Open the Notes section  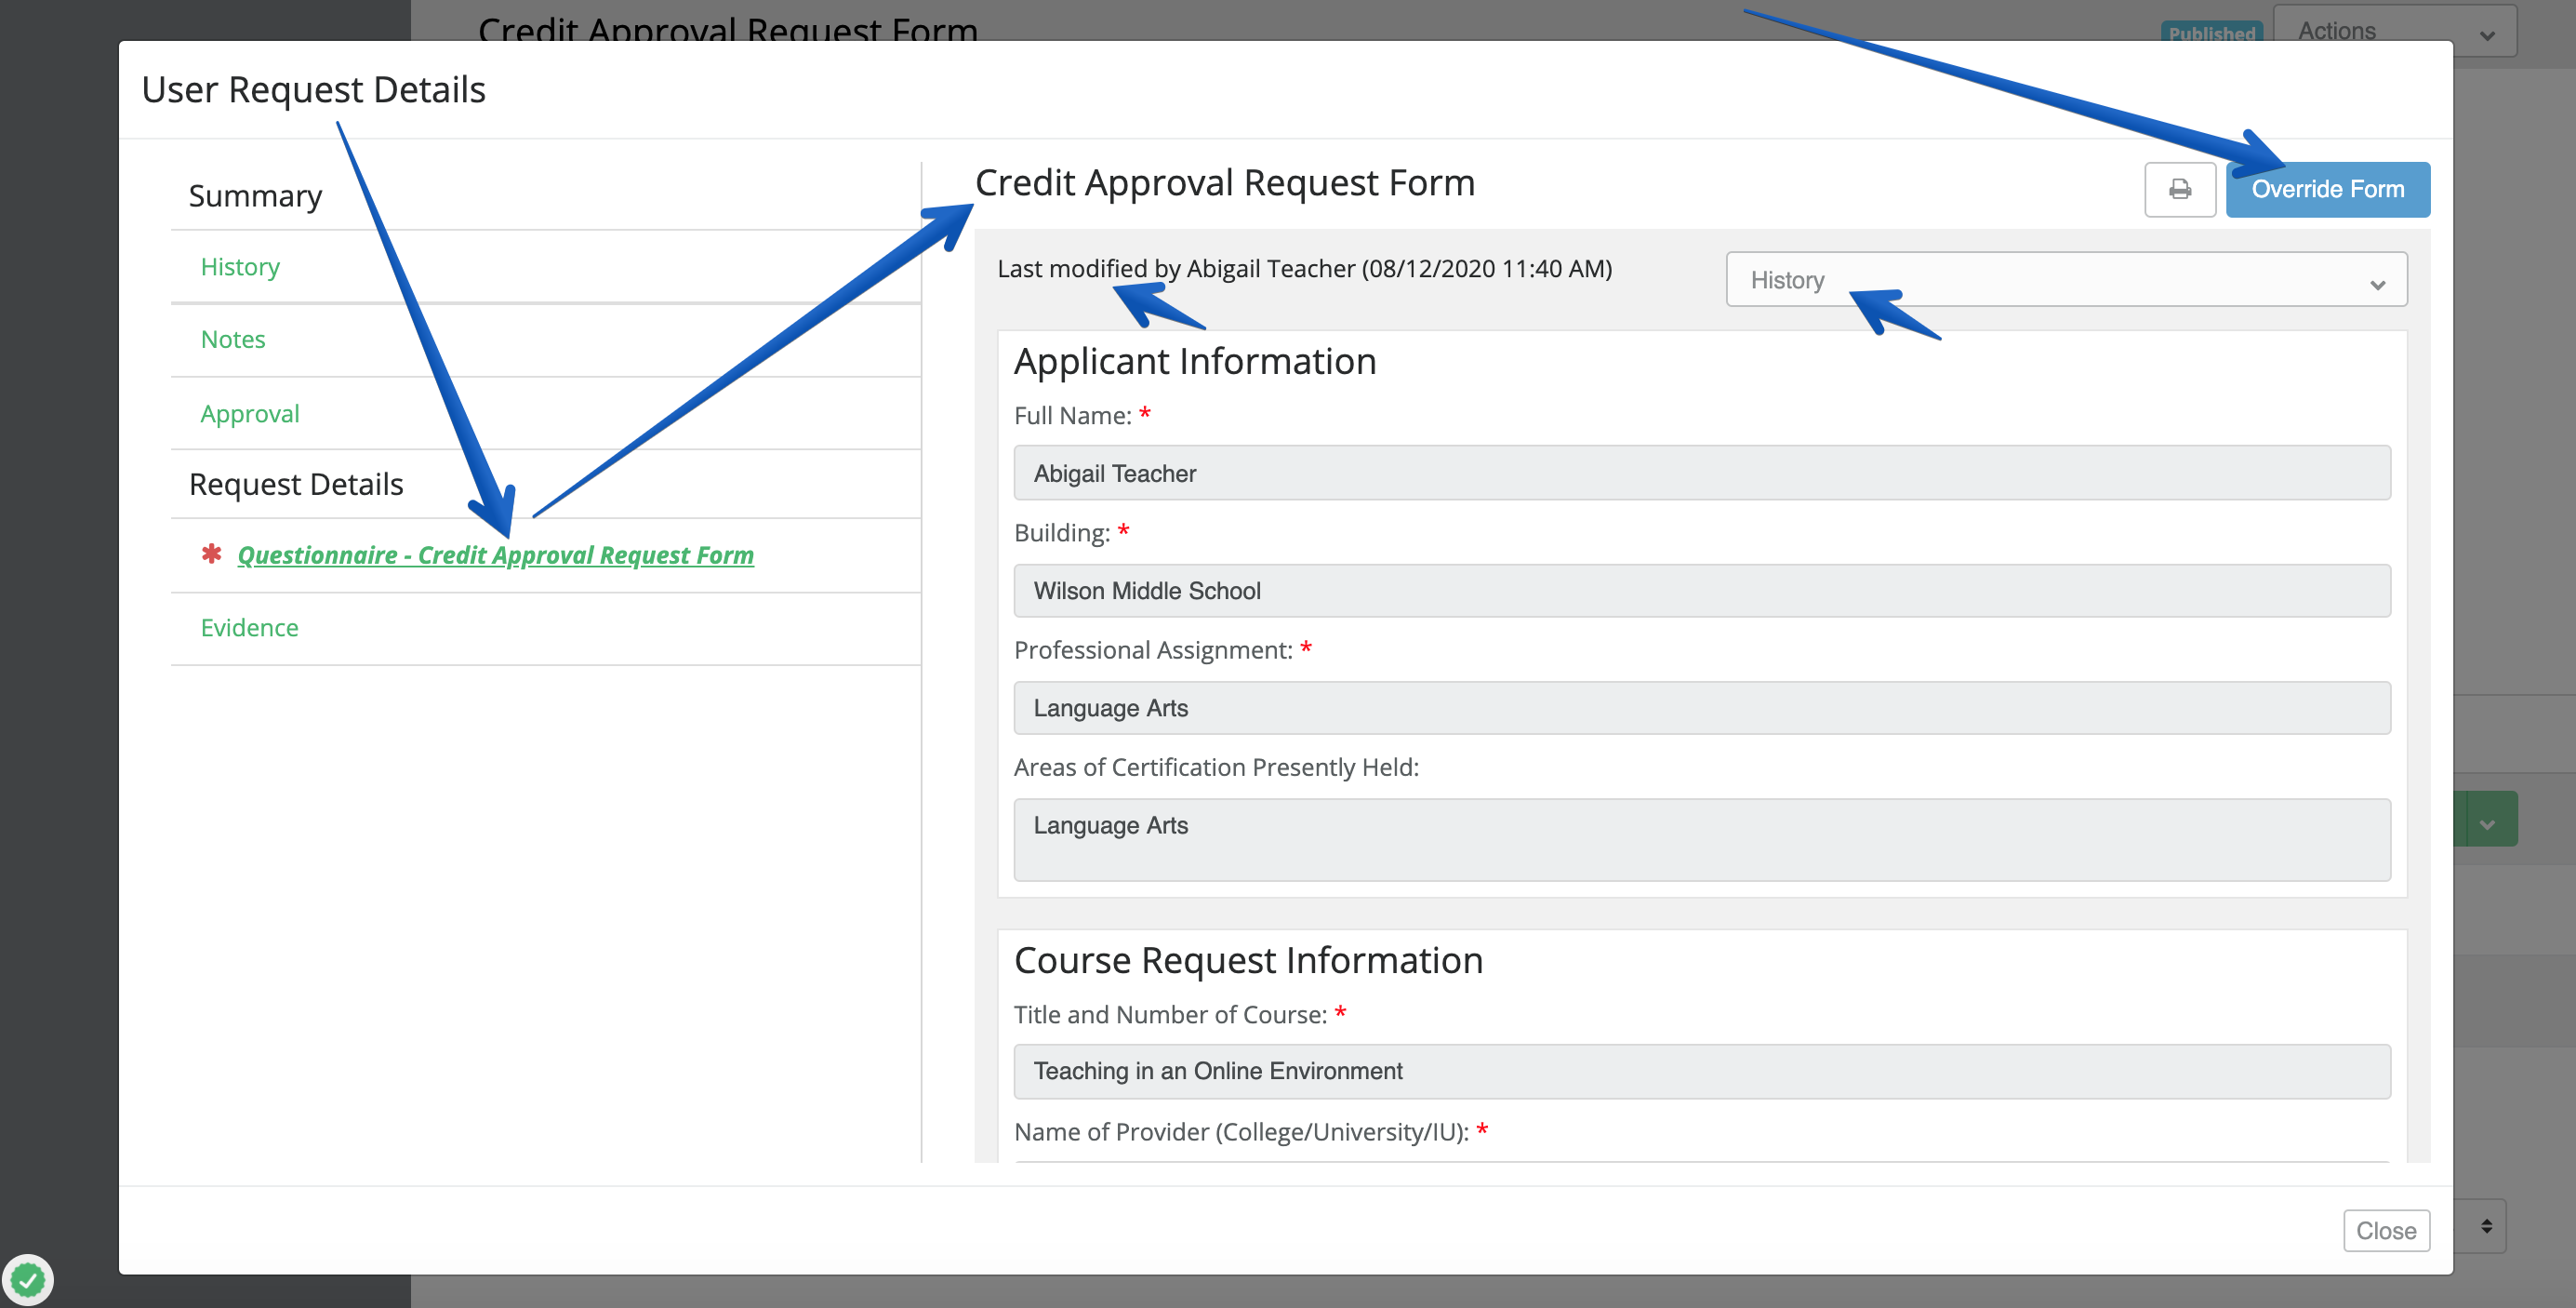pos(233,340)
